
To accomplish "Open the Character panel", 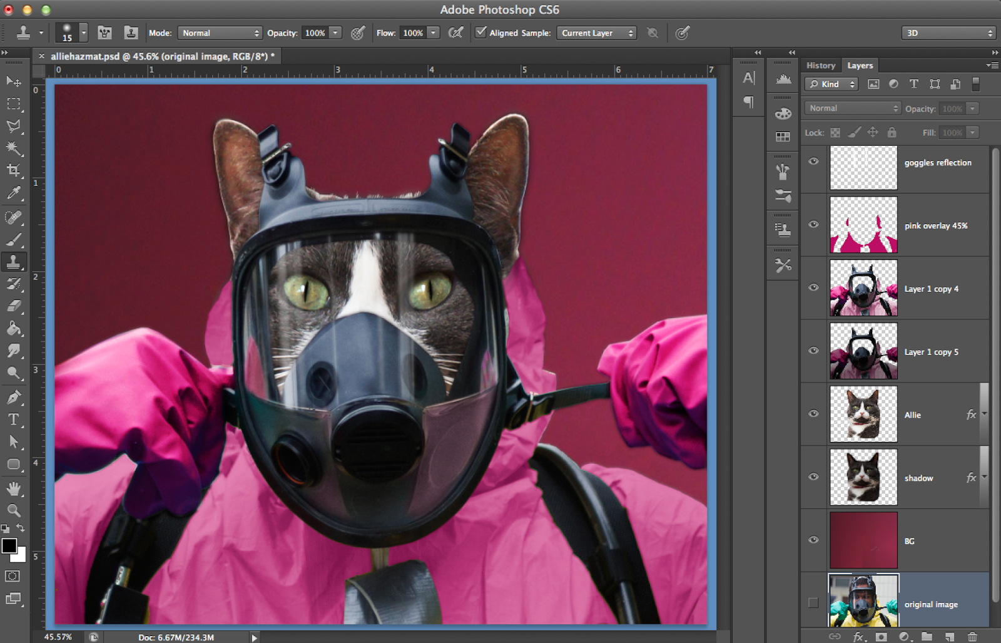I will (748, 77).
